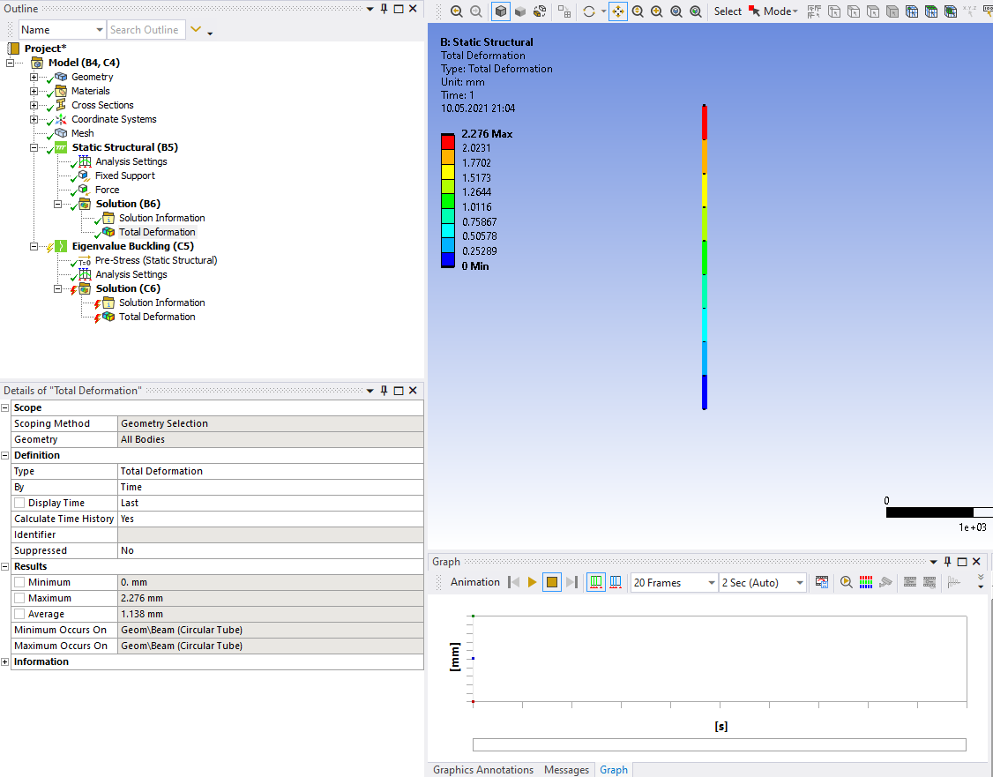Click the Box Zoom magnifier icon
Image resolution: width=993 pixels, height=777 pixels.
[x=657, y=11]
